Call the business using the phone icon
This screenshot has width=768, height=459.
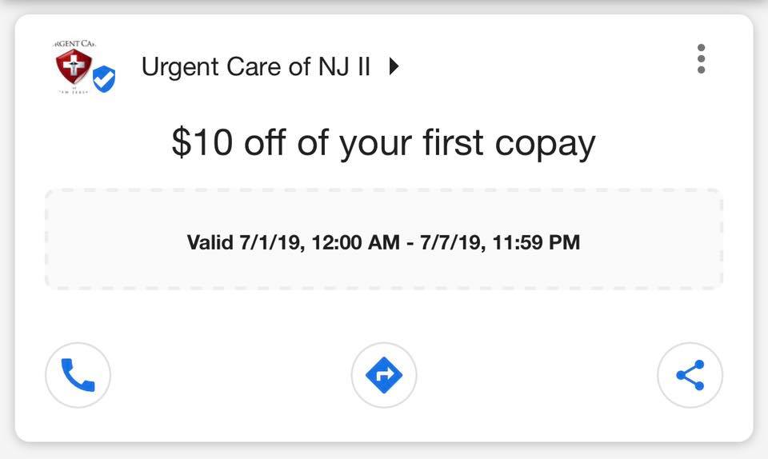pos(78,375)
